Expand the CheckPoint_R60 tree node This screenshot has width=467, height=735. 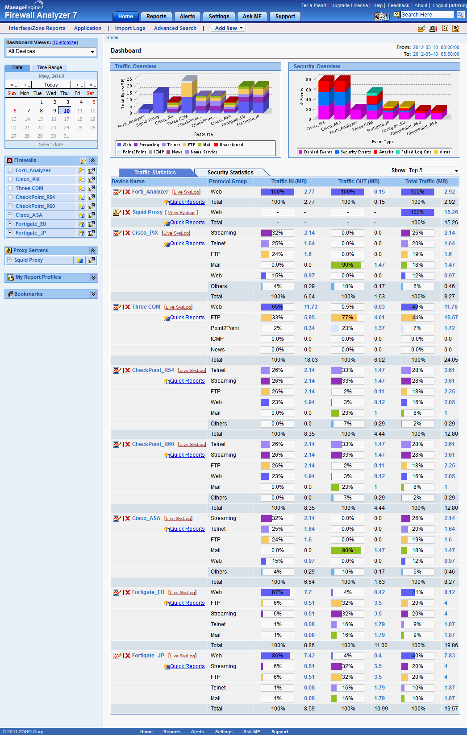click(10, 206)
